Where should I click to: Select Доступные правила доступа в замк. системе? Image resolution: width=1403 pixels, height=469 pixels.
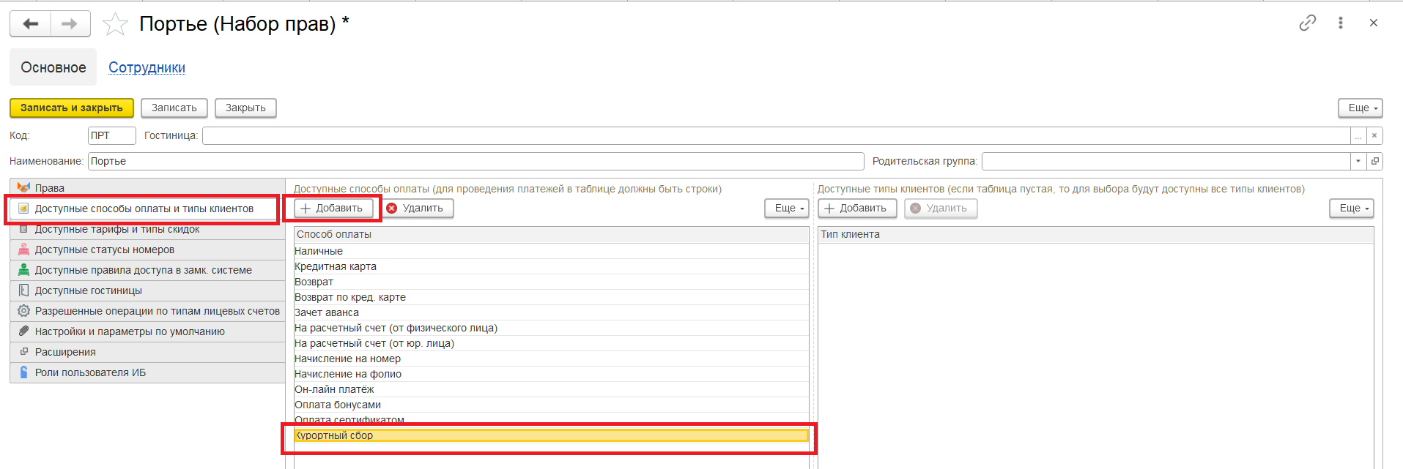pyautogui.click(x=147, y=270)
